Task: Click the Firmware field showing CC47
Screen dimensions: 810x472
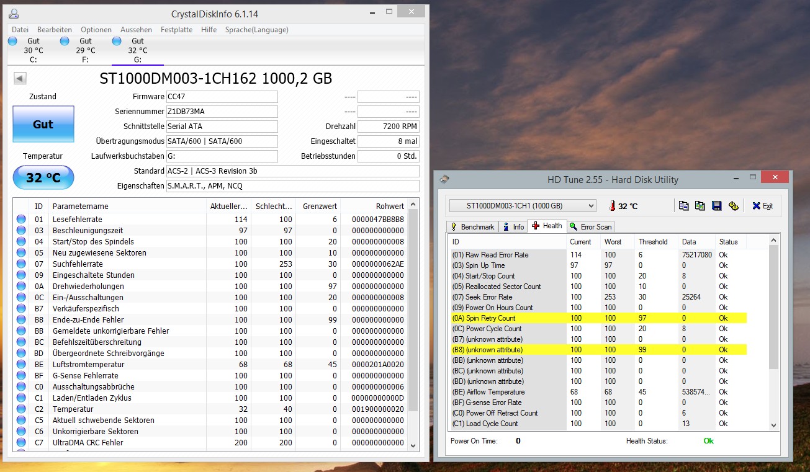Action: pos(222,97)
